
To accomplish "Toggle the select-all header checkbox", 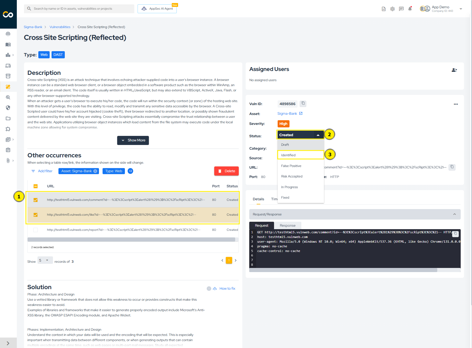I will point(36,186).
